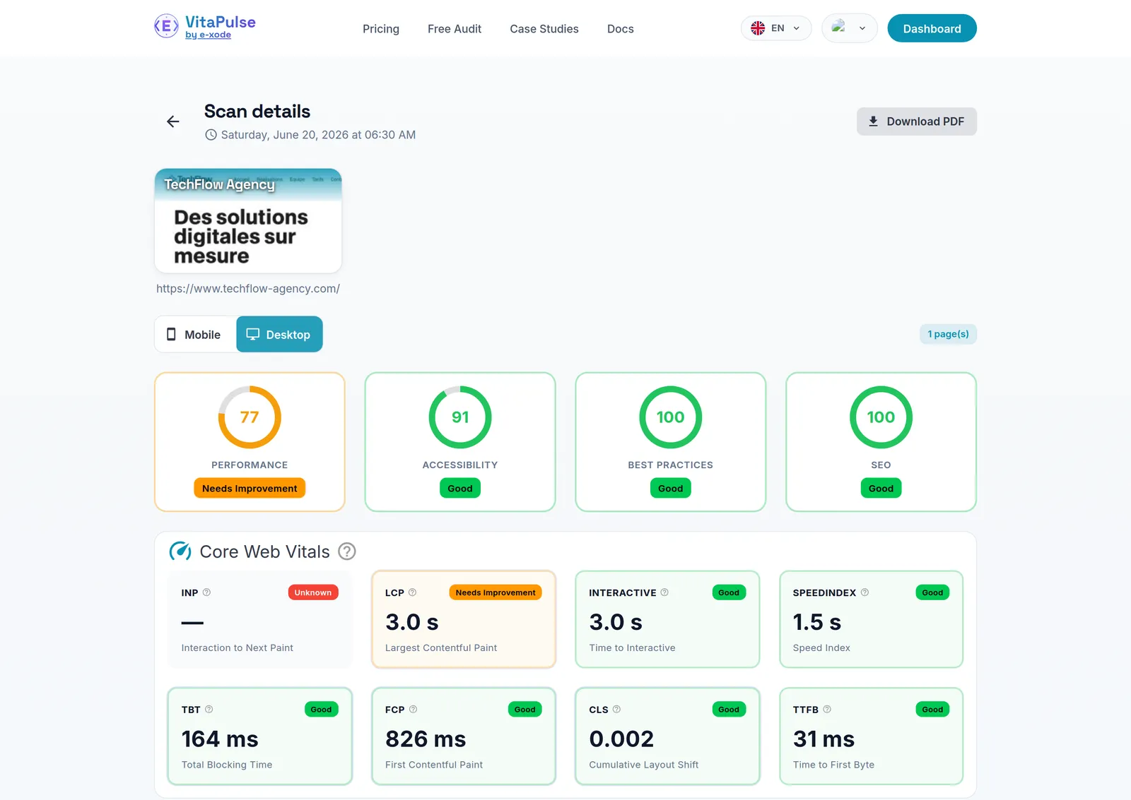Screen dimensions: 1131x800
Task: Click the 1.5 s Speed Index value
Action: pyautogui.click(x=817, y=622)
